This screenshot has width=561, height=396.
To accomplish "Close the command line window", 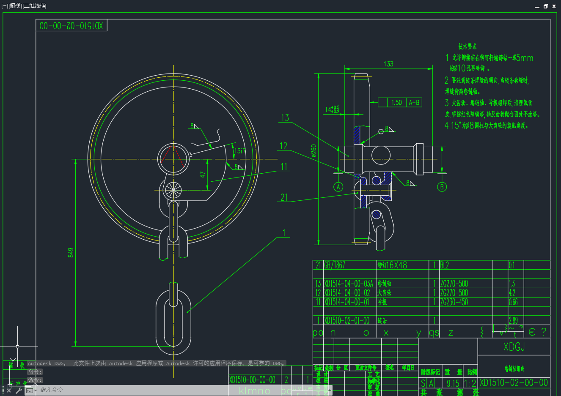I will point(9,391).
